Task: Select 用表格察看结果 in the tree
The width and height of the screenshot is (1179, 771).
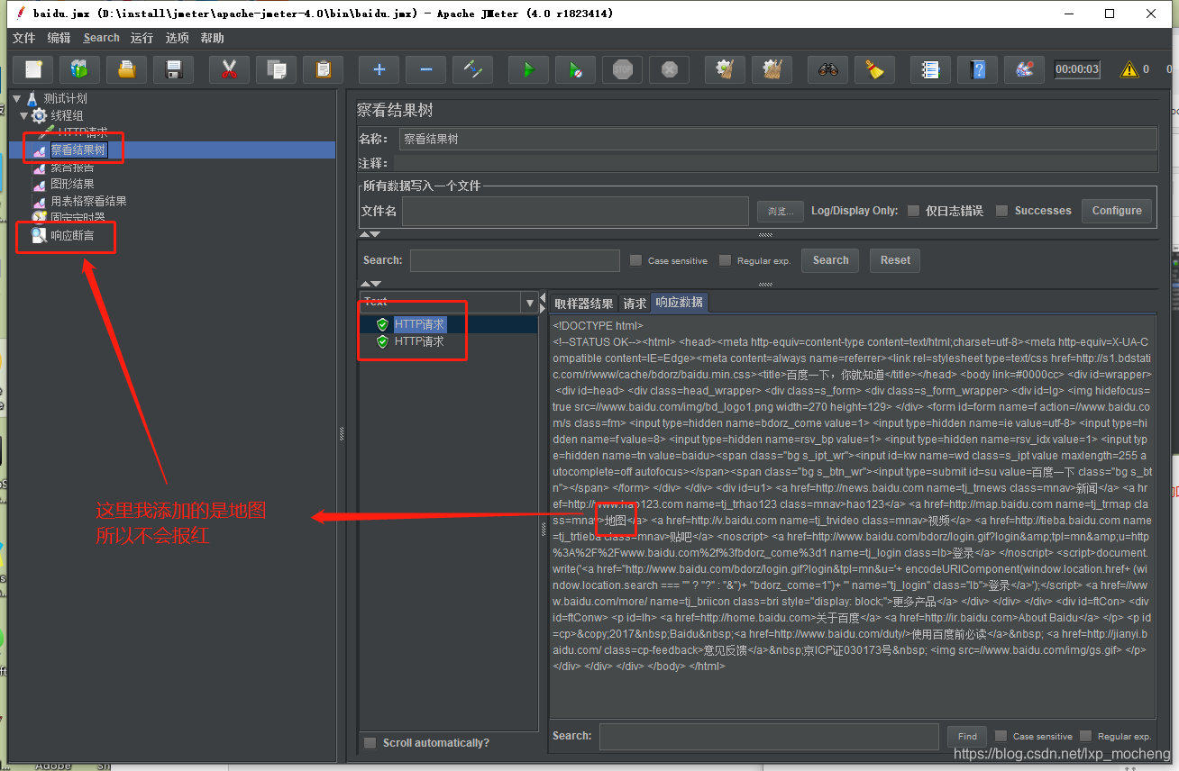Action: pos(88,202)
